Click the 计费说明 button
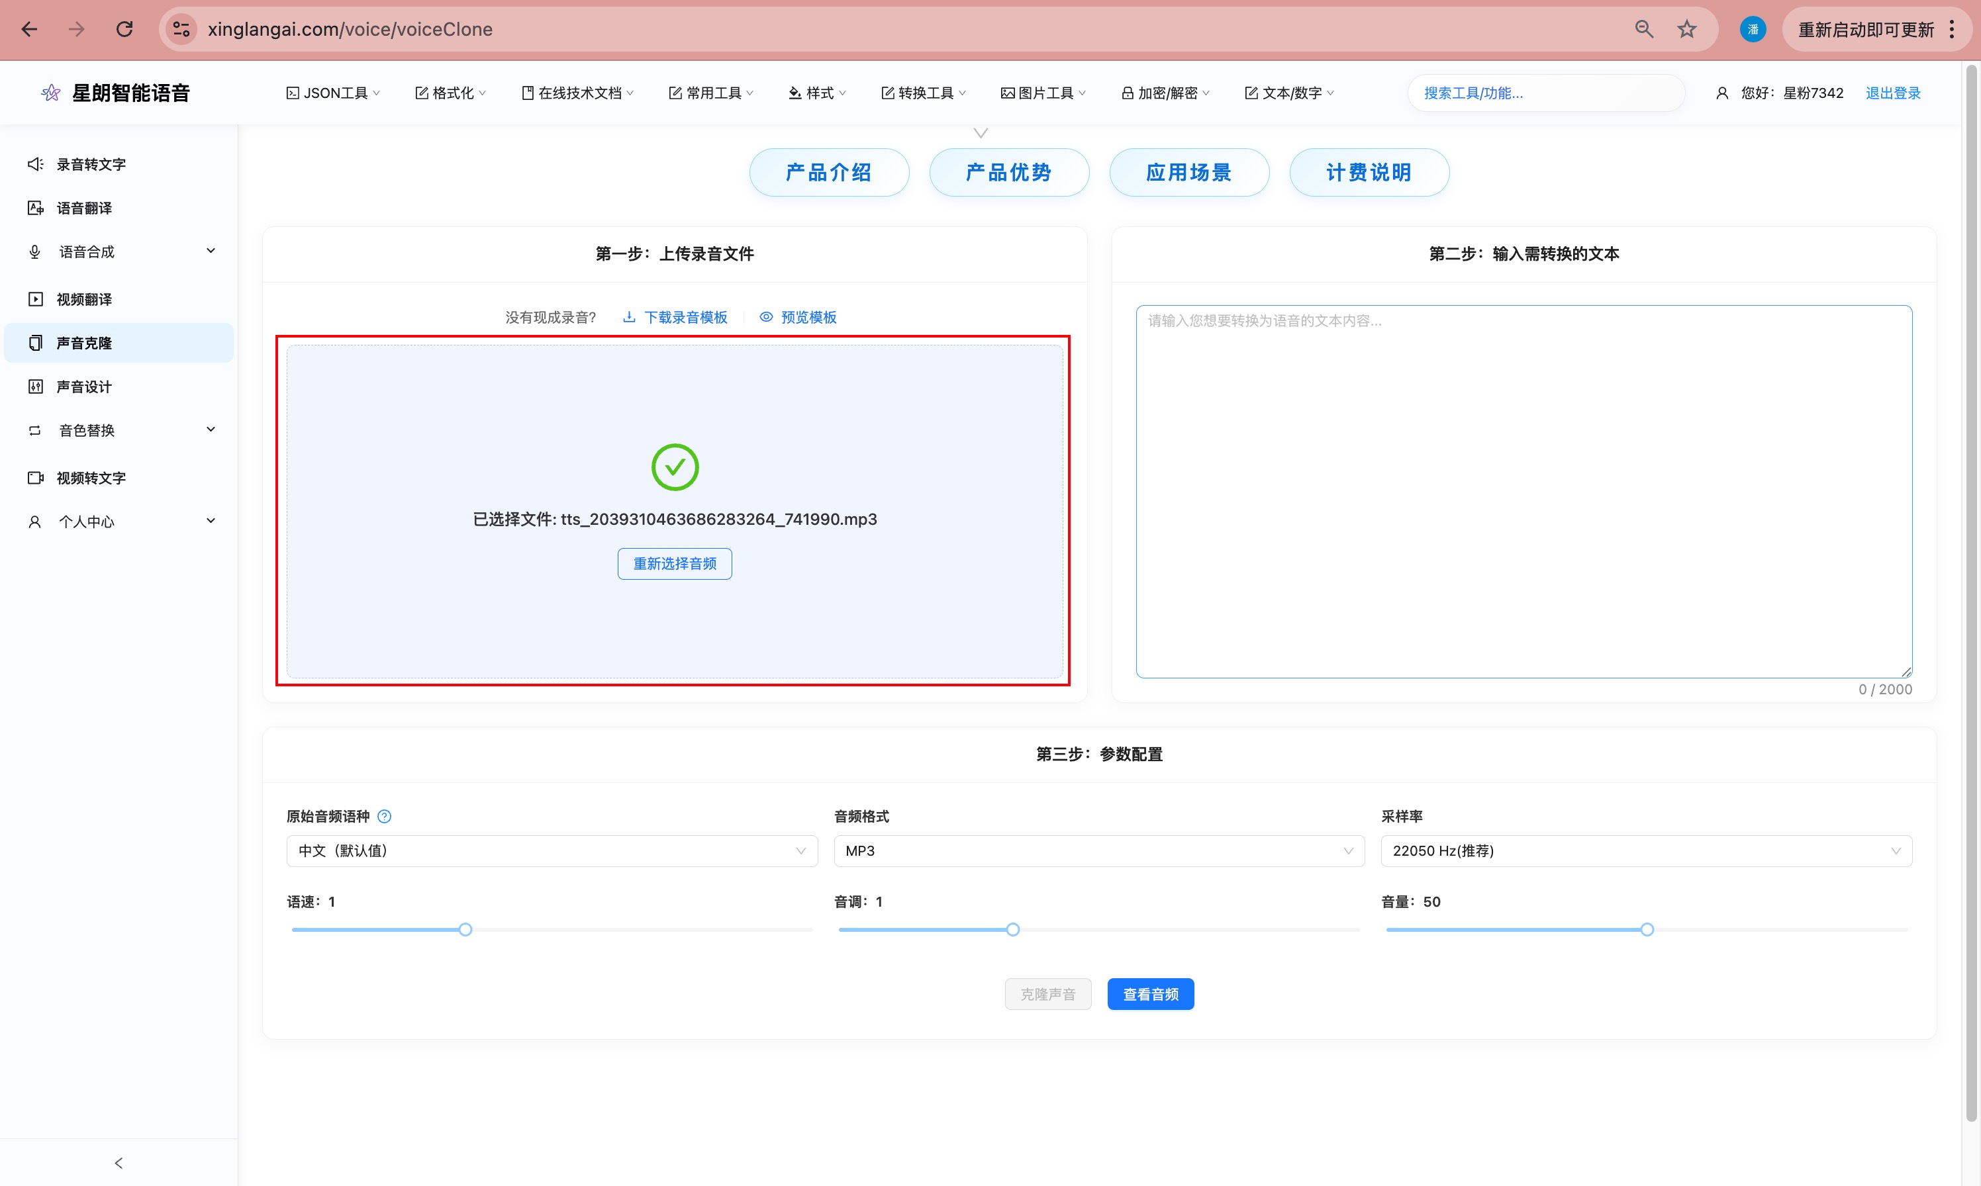The width and height of the screenshot is (1981, 1186). point(1369,173)
